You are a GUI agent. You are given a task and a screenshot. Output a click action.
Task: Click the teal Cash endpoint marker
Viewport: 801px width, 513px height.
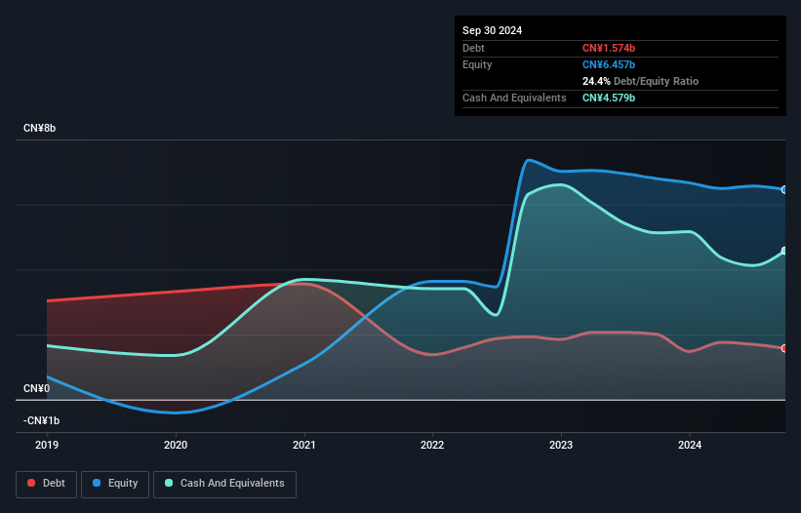[784, 252]
